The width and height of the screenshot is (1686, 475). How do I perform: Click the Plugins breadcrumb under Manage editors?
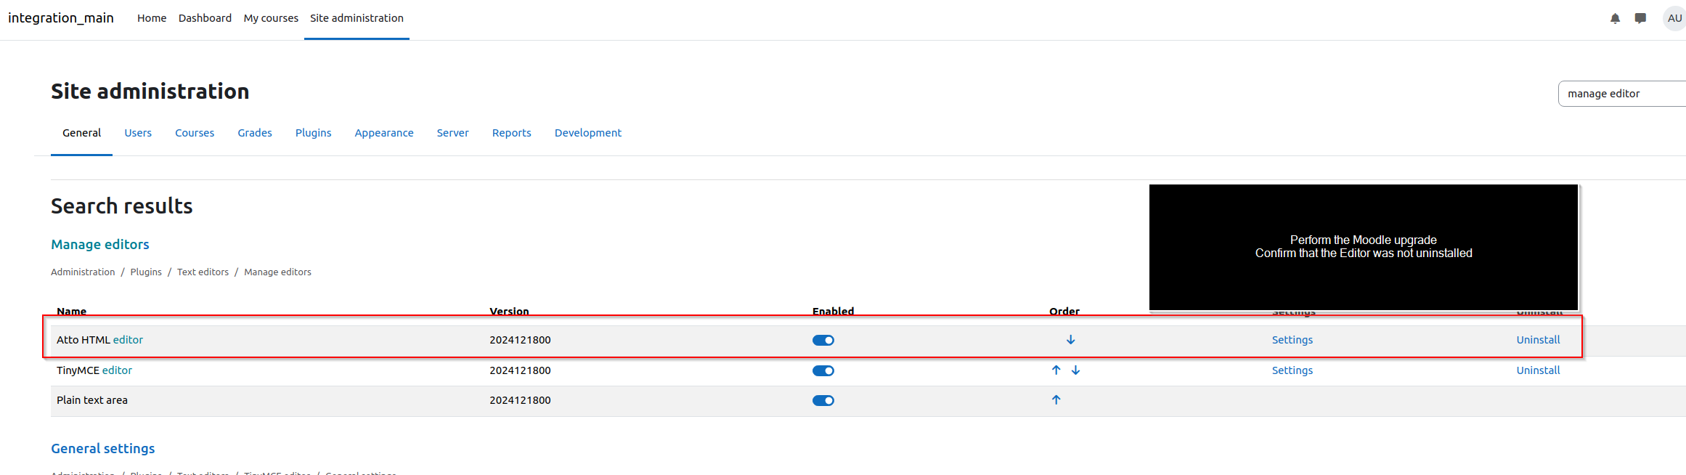pyautogui.click(x=146, y=272)
